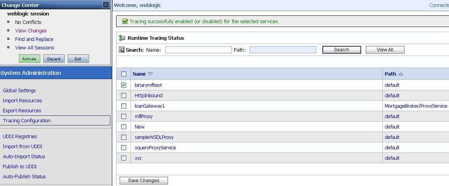Uncheck the binarymfltest checkbox
Viewport: 449px width, 186px height.
pyautogui.click(x=124, y=85)
